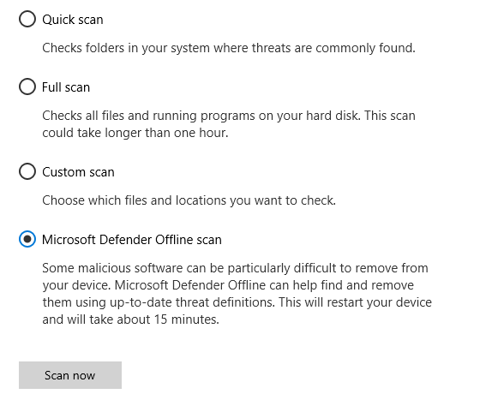The image size is (480, 406).
Task: Click the selected Microsoft Defender Offline radio circle
Action: click(27, 239)
